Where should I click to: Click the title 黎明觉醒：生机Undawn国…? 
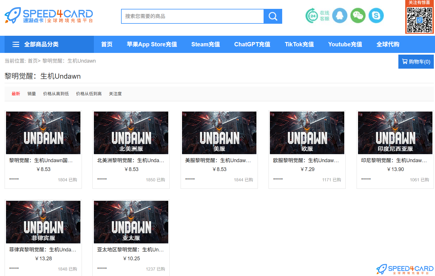(41, 160)
